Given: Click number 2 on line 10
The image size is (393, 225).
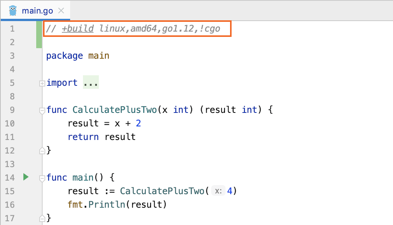Looking at the screenshot, I should [x=138, y=123].
